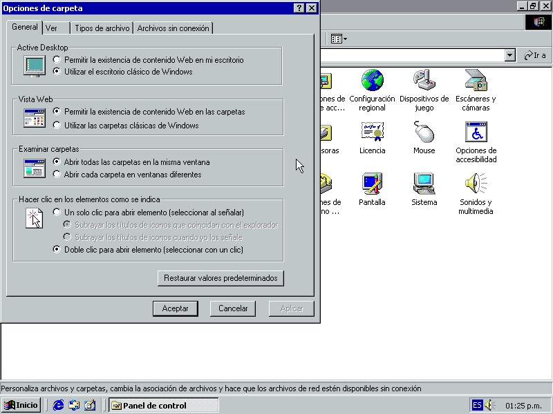Screen dimensions: 553x414
Task: Click the Cancelar button
Action: [233, 308]
